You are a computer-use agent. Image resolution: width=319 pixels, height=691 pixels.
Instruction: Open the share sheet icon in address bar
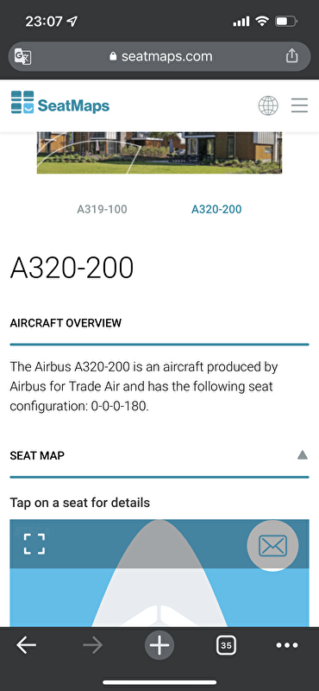291,56
